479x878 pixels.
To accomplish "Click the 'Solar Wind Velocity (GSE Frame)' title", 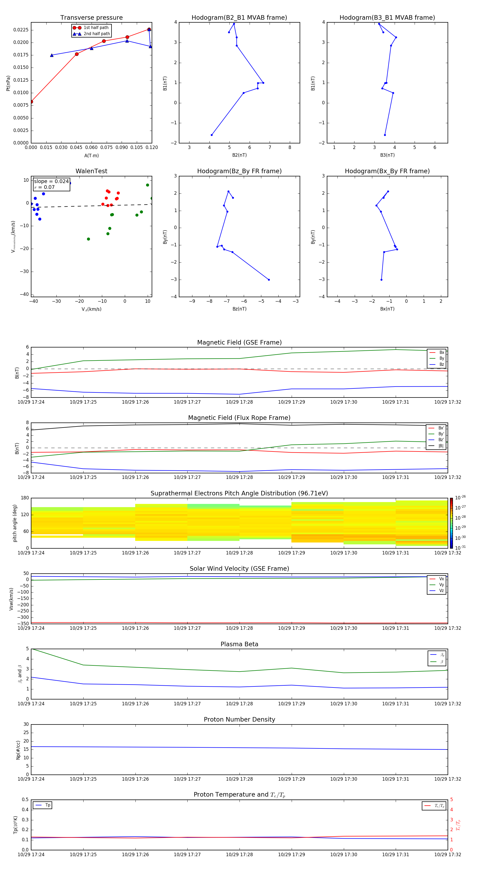I will (239, 569).
